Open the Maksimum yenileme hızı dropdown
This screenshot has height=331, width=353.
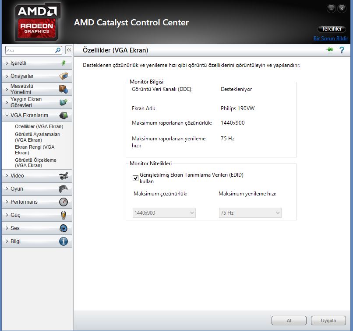[x=250, y=213]
